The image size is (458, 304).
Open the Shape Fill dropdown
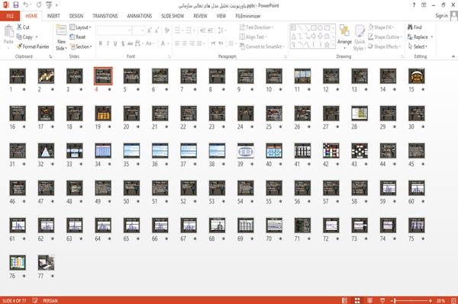coord(381,27)
